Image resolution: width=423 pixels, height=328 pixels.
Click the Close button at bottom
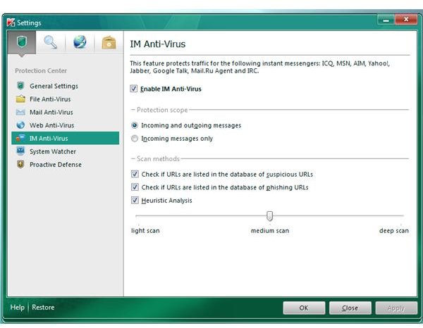pyautogui.click(x=350, y=308)
